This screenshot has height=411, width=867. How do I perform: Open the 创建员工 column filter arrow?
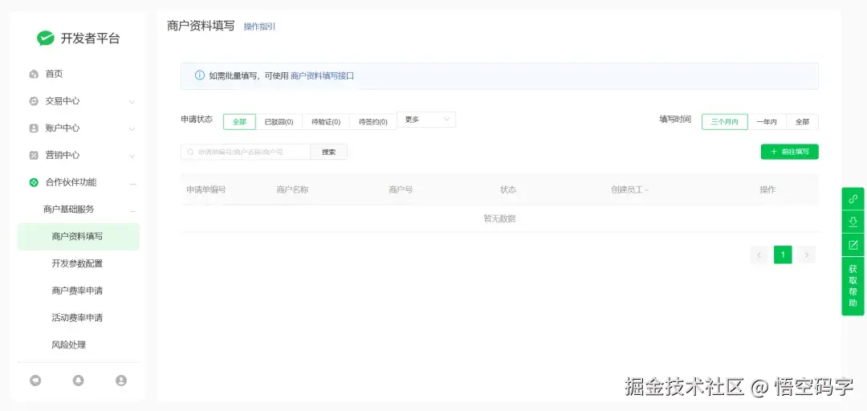646,190
